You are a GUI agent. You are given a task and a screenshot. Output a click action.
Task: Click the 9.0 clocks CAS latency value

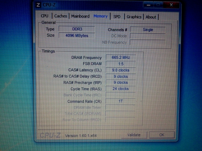tap(121, 70)
